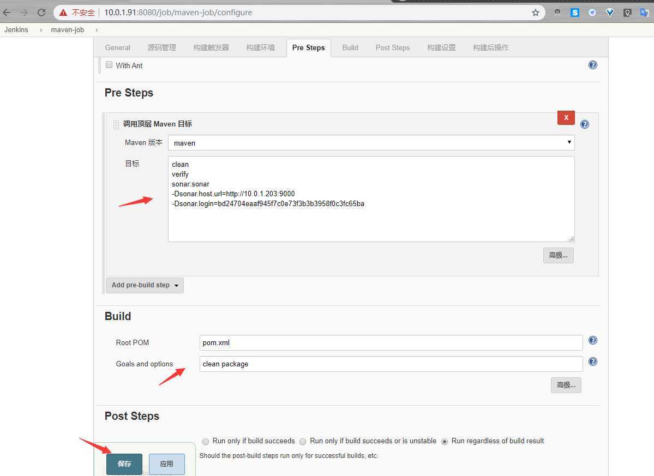Viewport: 654px width, 476px height.
Task: Switch to the 构建后操作 tab
Action: (x=491, y=47)
